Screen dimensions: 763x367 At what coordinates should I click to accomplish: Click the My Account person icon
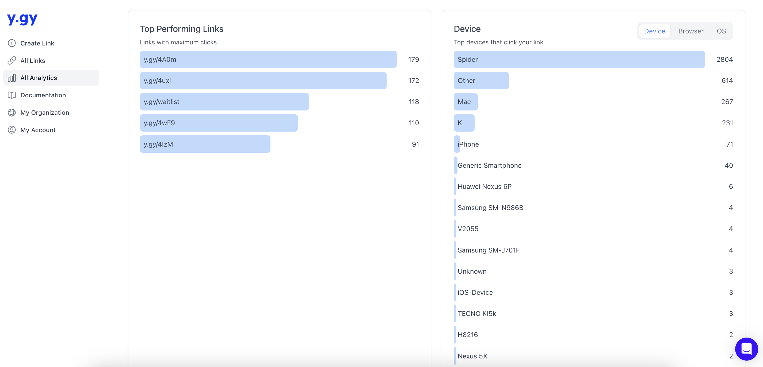12,129
